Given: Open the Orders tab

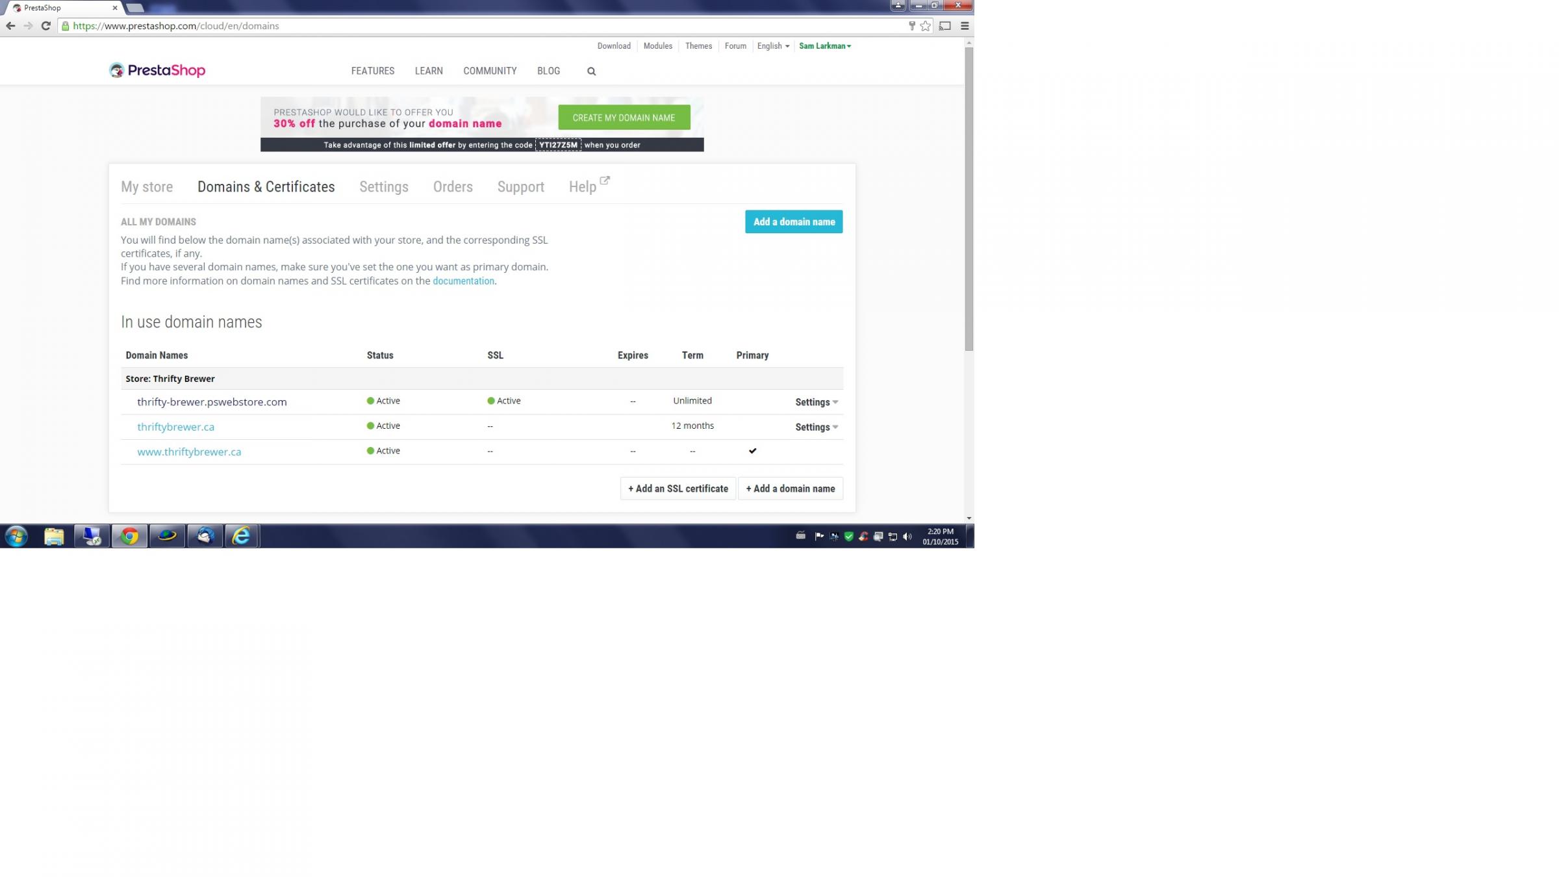Looking at the screenshot, I should coord(453,187).
